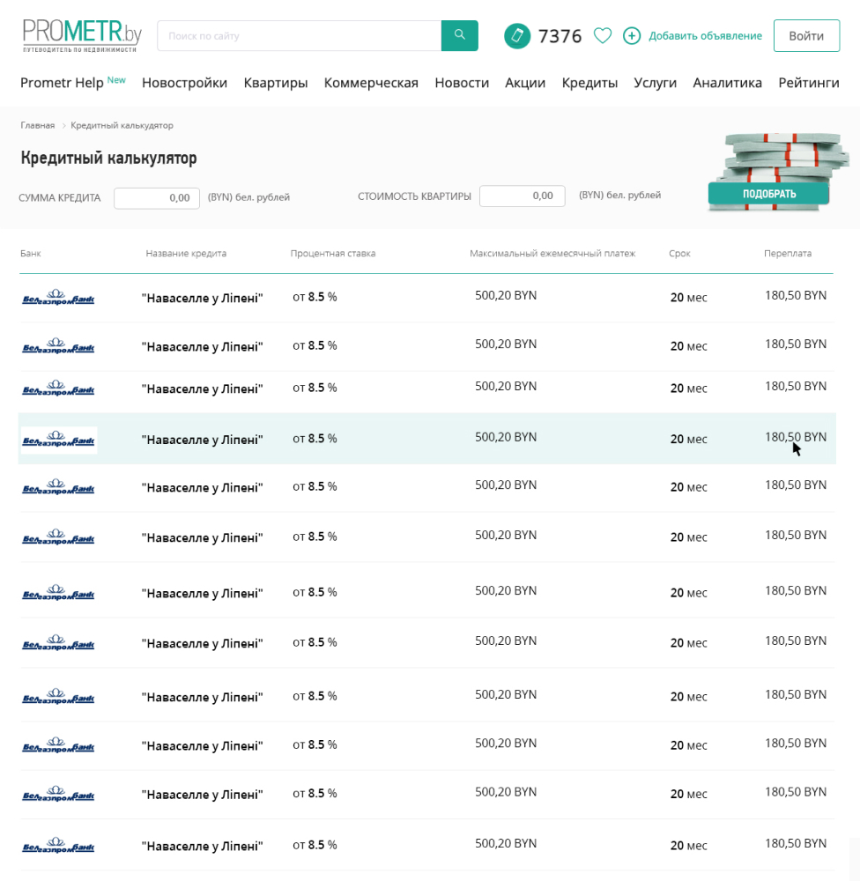Open favorites via heart icon

[603, 36]
